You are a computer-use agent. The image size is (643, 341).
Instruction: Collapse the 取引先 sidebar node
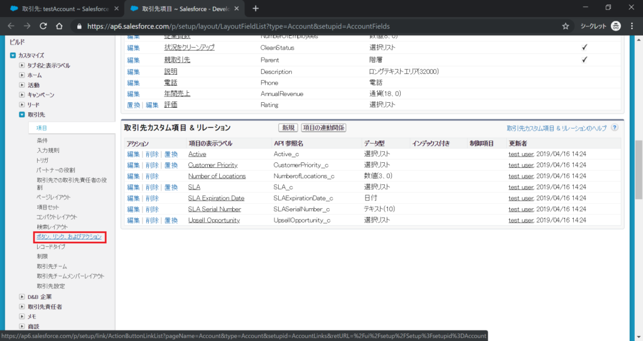[x=22, y=115]
